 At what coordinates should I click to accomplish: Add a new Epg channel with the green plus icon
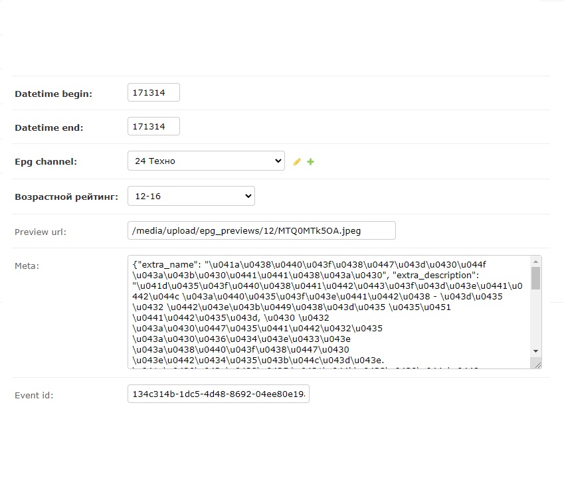coord(310,162)
